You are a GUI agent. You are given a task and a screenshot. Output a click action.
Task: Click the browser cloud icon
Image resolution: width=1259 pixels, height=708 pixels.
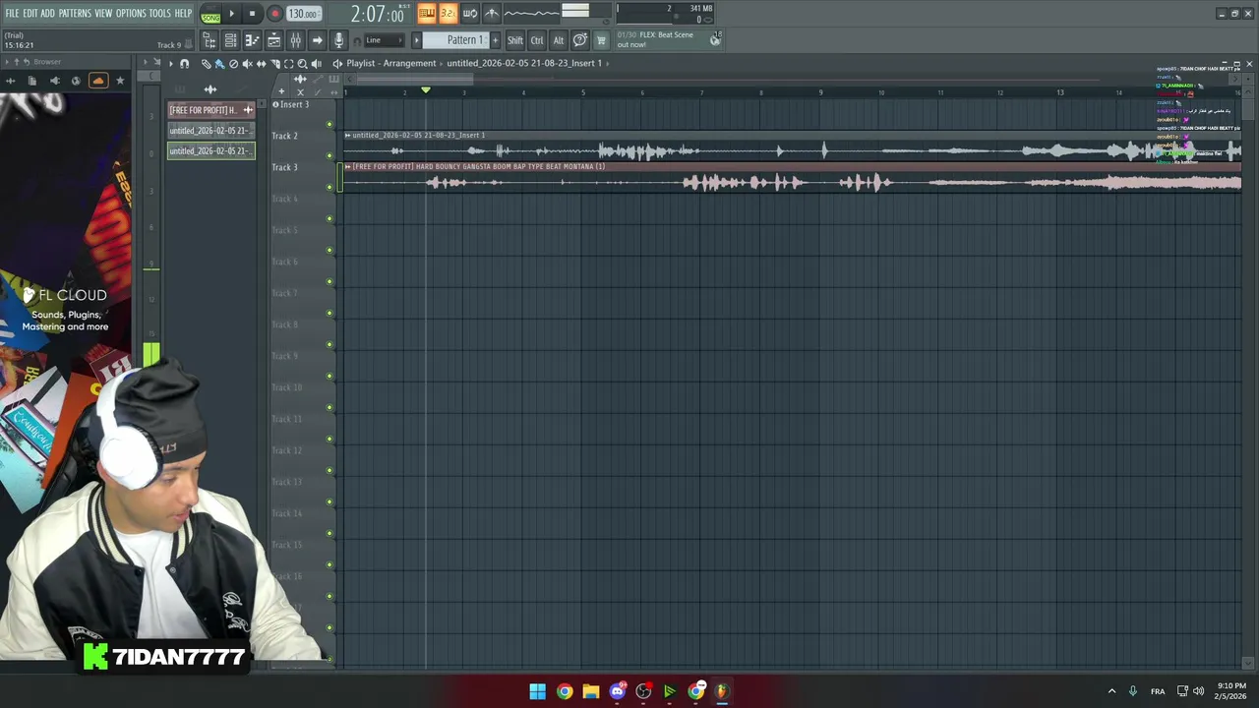(97, 81)
